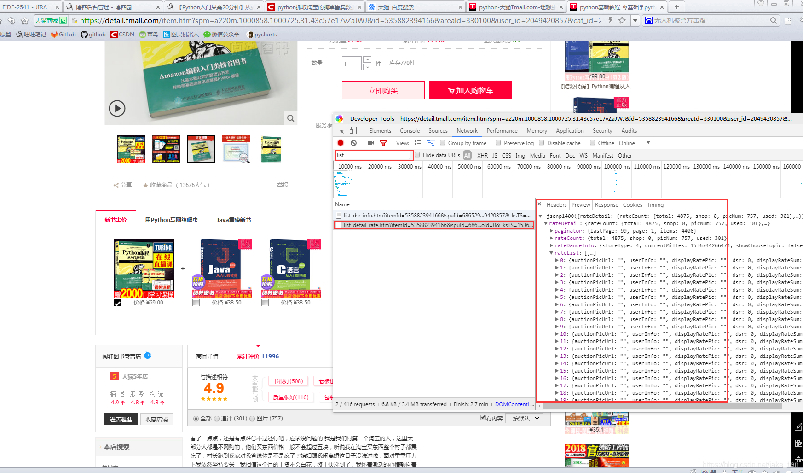Select third product thumbnail image
Viewport: 803px width, 473px height.
coord(201,149)
